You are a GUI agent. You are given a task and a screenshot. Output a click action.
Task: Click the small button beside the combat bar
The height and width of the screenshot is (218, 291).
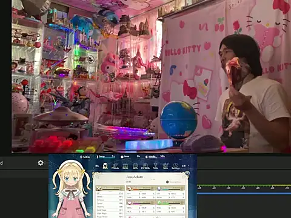pos(122,188)
